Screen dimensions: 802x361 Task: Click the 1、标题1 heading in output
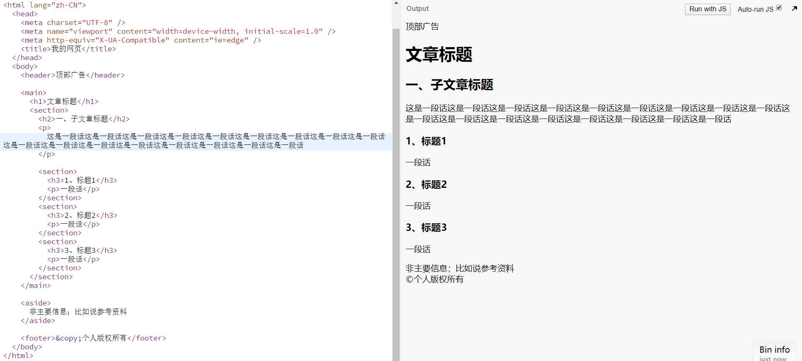click(x=426, y=141)
